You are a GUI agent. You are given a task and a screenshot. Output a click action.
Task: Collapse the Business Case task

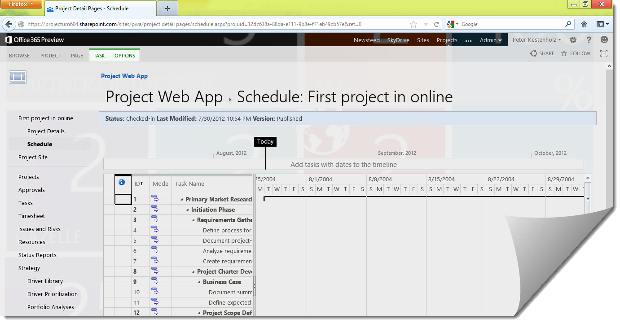tap(199, 282)
